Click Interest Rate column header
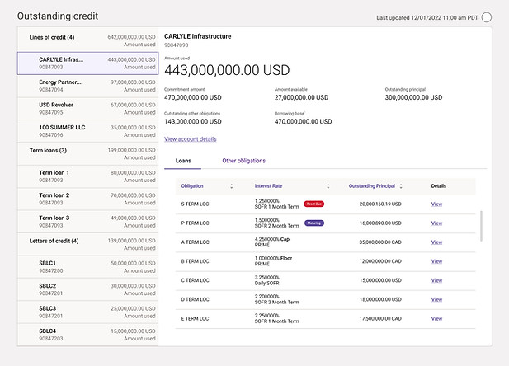 tap(268, 186)
